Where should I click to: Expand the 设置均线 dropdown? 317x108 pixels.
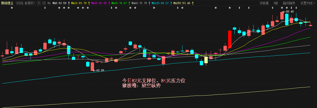pyautogui.click(x=308, y=3)
